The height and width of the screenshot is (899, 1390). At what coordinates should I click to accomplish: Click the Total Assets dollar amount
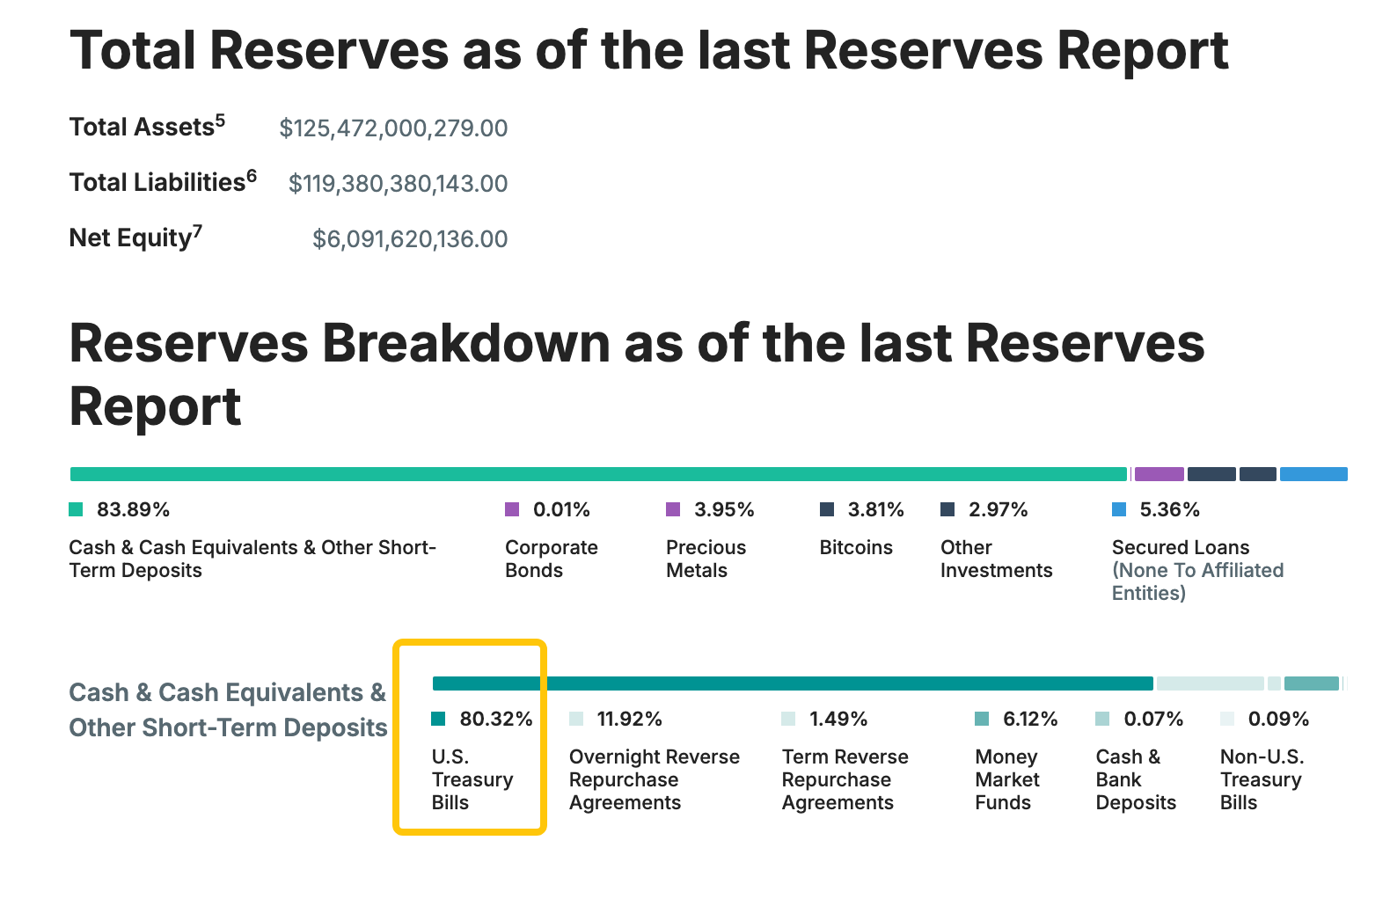(x=393, y=128)
